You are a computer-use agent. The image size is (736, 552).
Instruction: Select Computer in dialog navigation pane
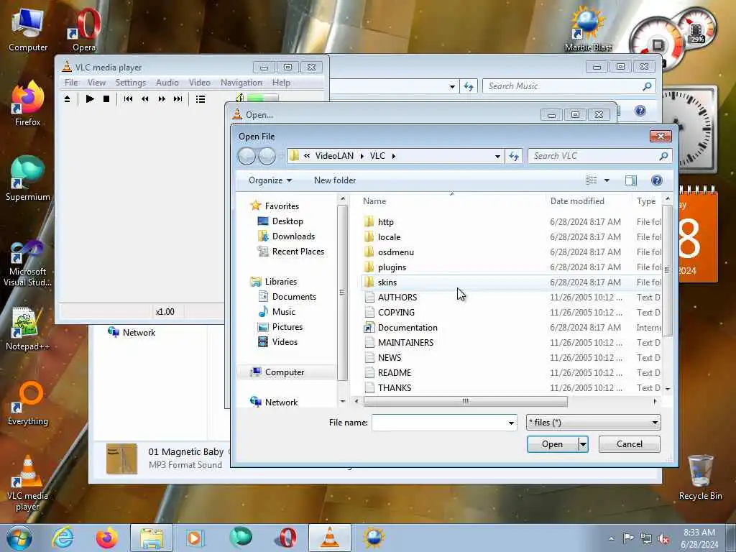(285, 372)
